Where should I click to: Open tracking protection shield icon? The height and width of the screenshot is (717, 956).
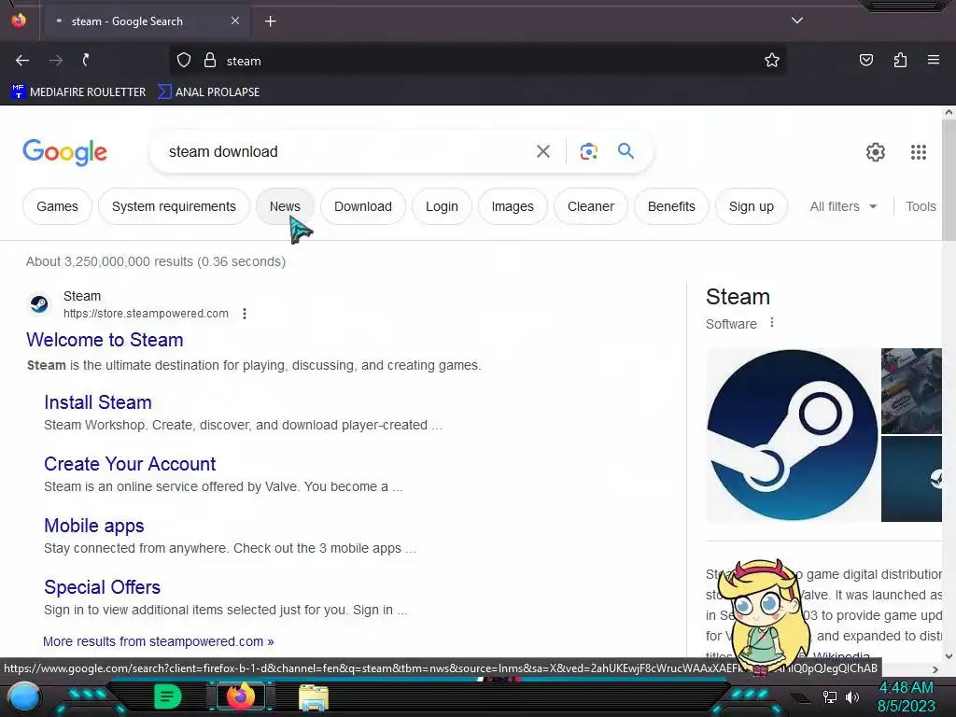184,61
